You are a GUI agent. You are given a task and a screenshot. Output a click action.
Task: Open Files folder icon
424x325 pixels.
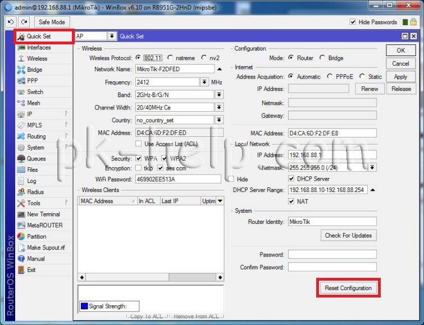click(21, 170)
